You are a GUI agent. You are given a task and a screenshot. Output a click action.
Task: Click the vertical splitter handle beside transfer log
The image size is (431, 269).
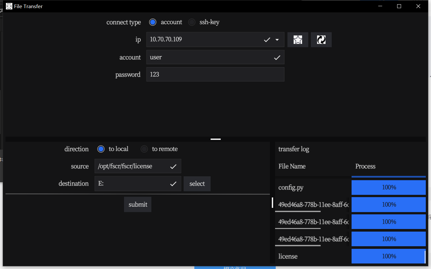272,202
